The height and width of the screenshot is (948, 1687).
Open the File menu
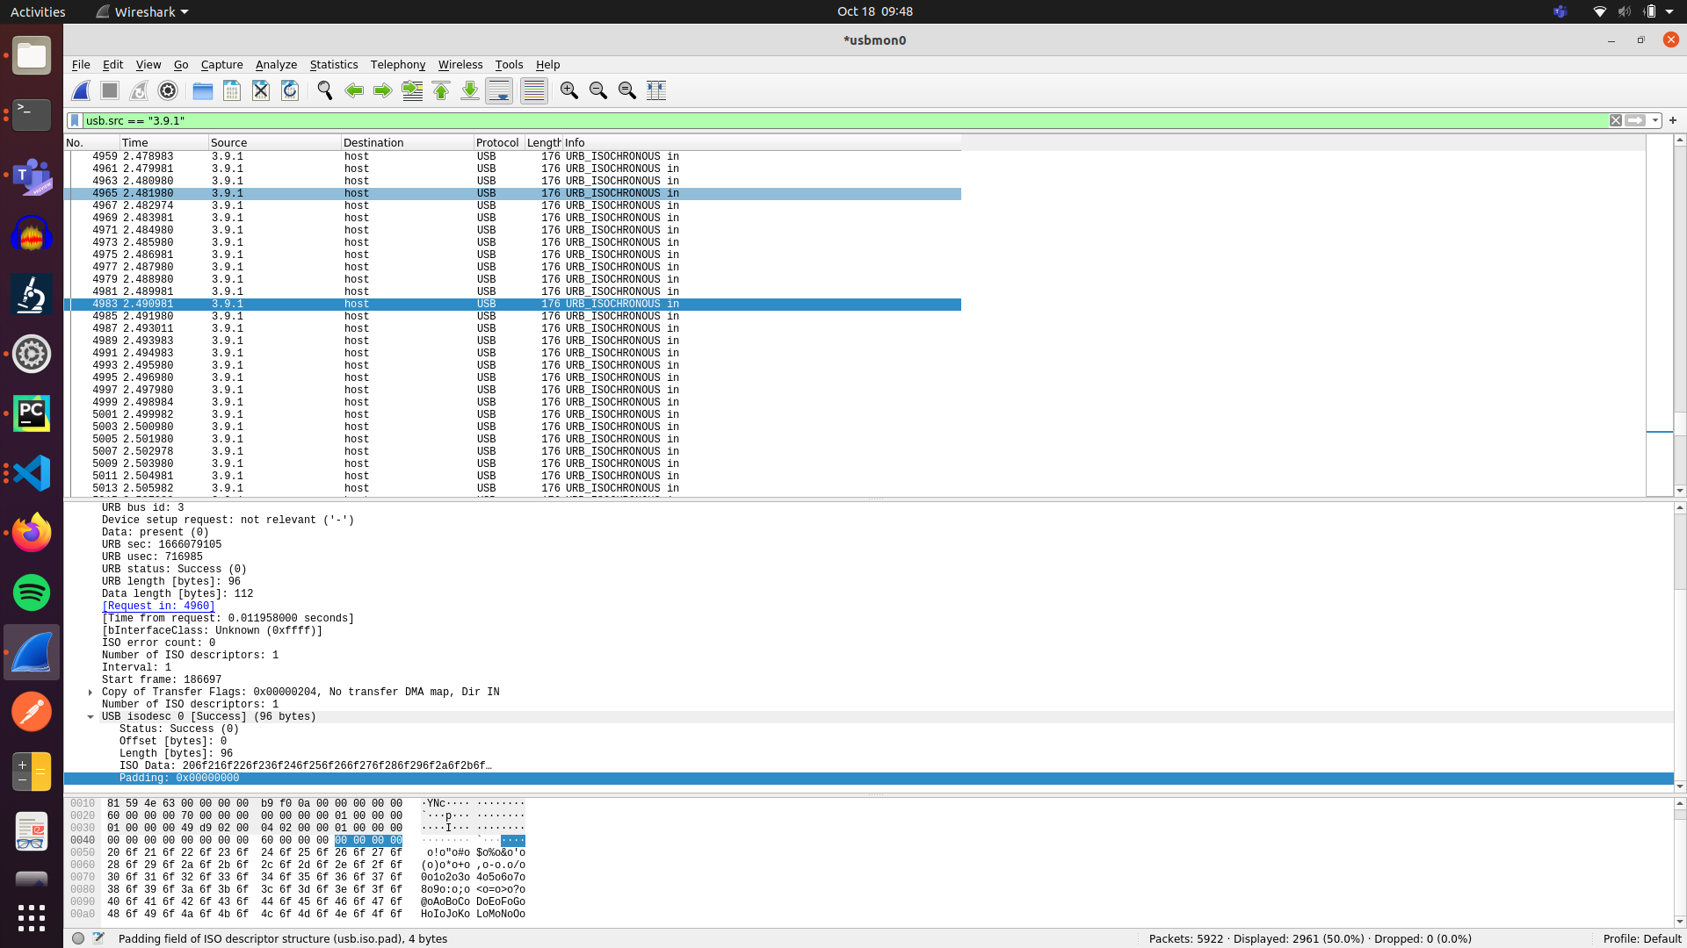(x=81, y=64)
